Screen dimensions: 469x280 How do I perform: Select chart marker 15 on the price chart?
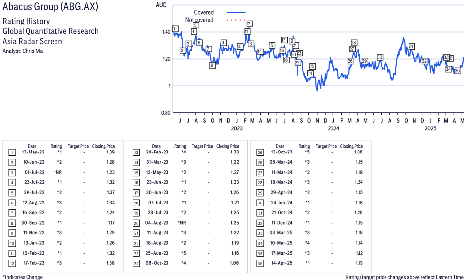point(271,45)
